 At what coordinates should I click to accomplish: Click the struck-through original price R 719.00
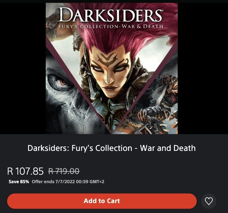click(x=64, y=171)
